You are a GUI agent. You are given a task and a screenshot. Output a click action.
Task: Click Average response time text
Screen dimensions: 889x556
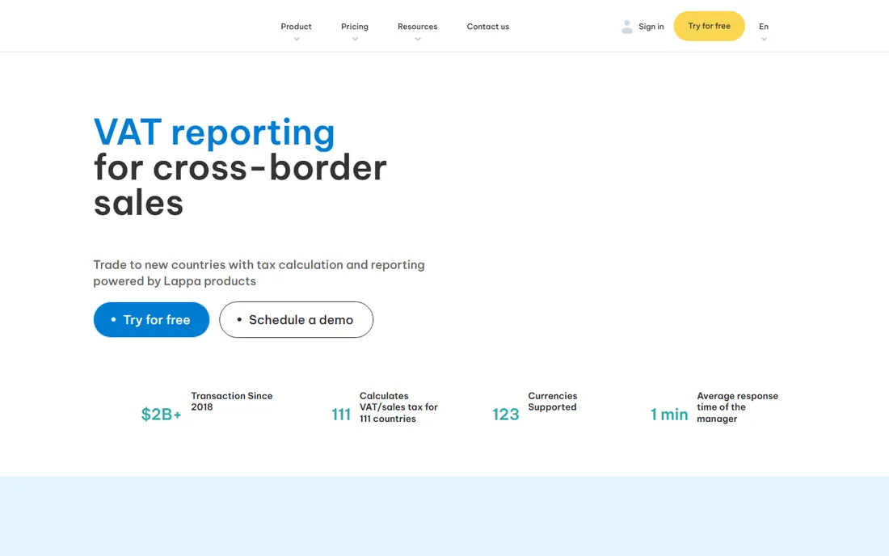pos(737,407)
